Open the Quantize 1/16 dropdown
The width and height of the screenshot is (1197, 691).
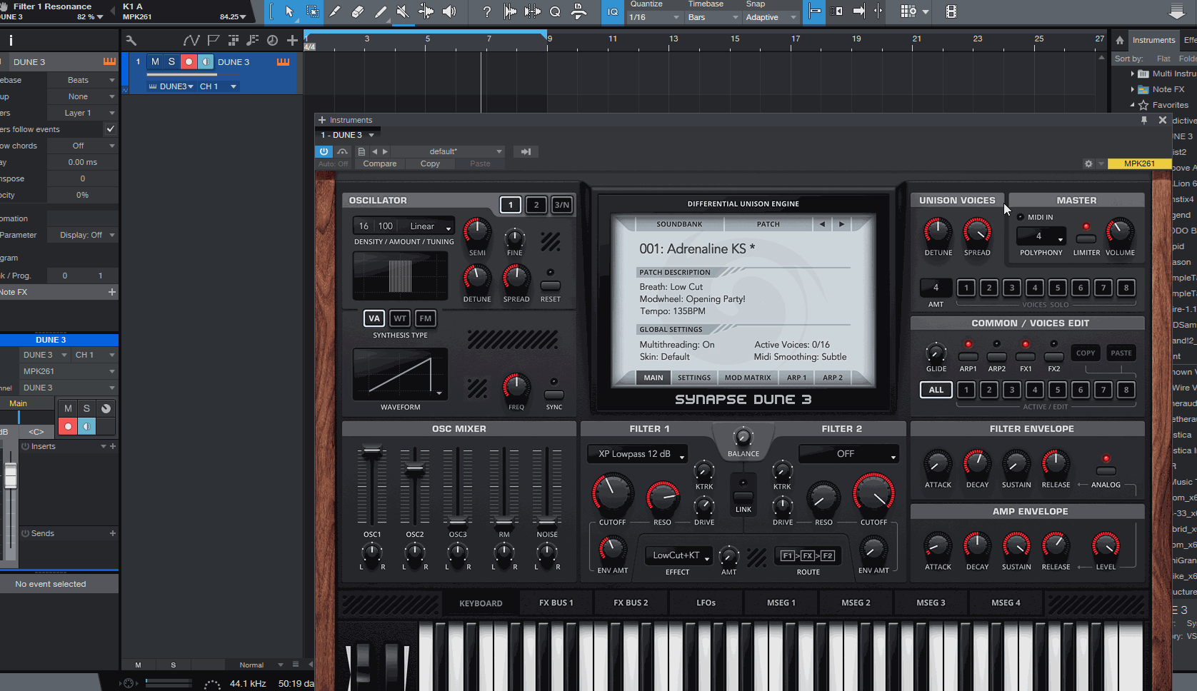pyautogui.click(x=654, y=17)
